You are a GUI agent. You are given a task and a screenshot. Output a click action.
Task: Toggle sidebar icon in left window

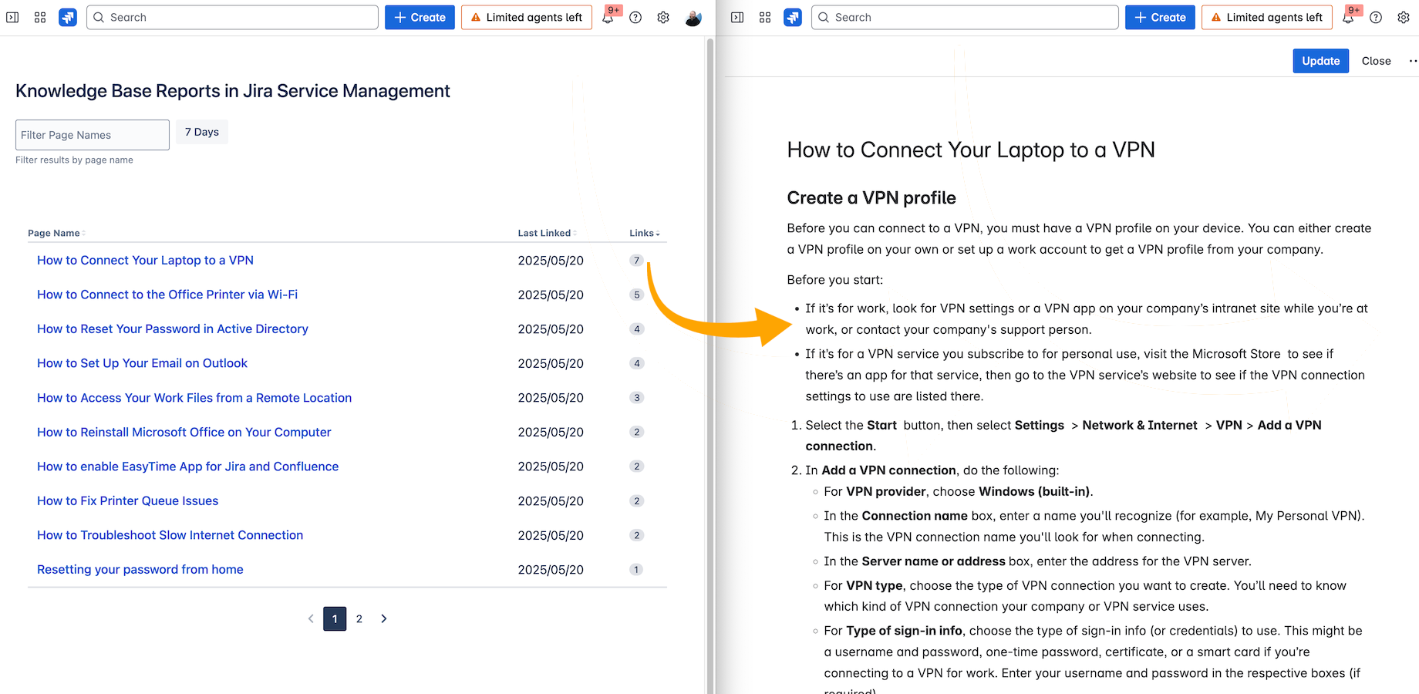(x=12, y=17)
